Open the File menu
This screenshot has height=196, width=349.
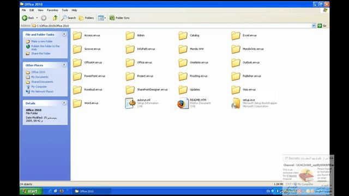[x=24, y=10]
